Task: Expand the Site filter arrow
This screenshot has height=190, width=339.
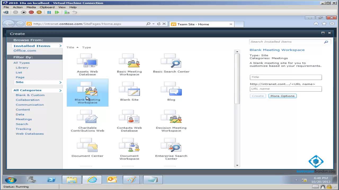Action: [60, 82]
